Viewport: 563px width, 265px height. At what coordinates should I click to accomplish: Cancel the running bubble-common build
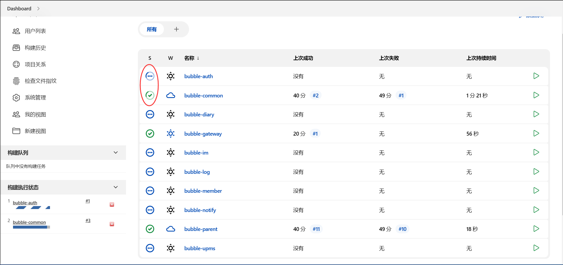112,224
